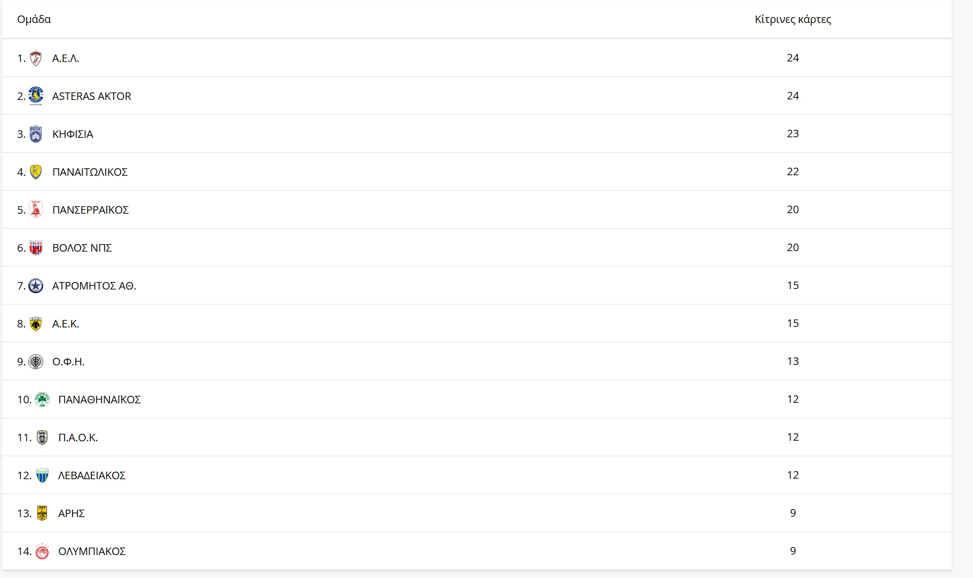Click the ΠΑΝΑΘΗΝΑΪΚΟΣ green shamrock logo
Screen dimensions: 973x578
tap(42, 400)
